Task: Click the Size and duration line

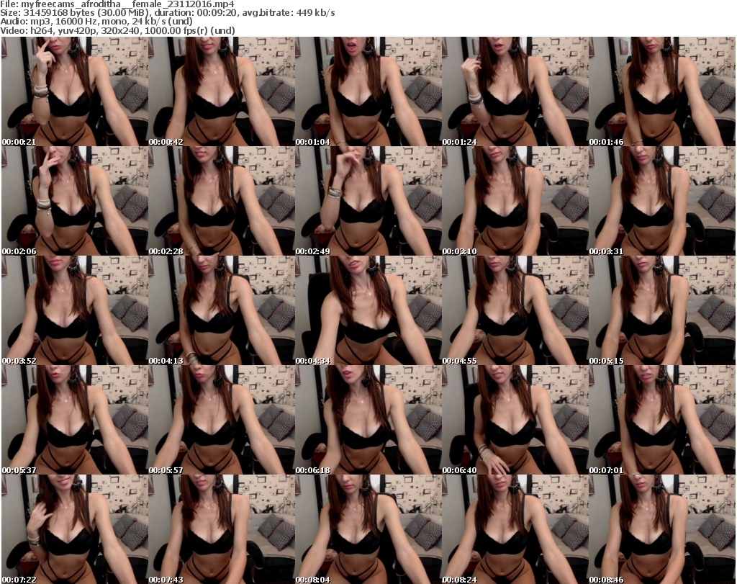Action: 167,13
